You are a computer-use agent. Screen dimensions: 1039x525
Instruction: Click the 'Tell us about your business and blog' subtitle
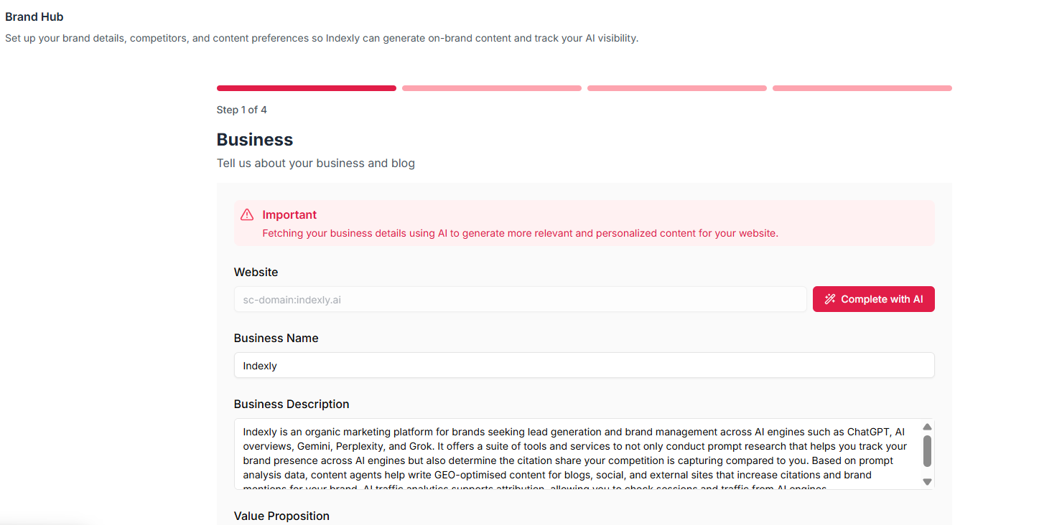click(x=316, y=163)
